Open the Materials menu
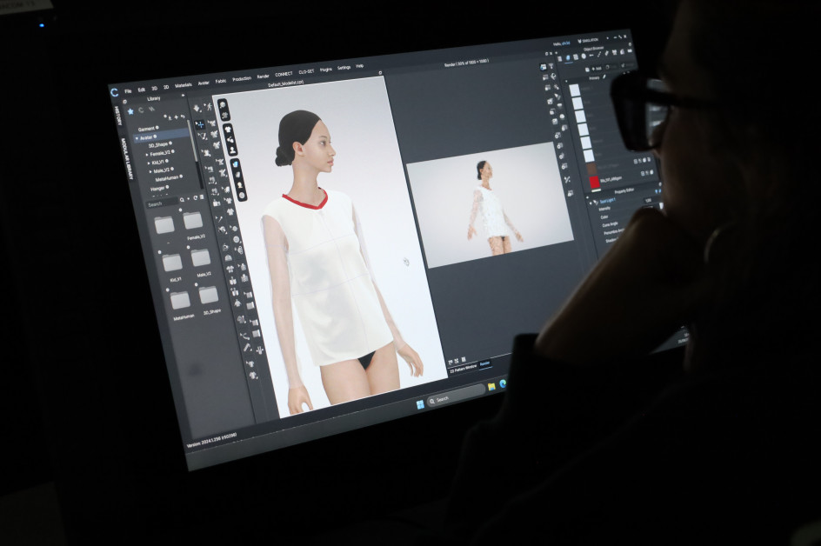This screenshot has width=821, height=546. point(184,85)
